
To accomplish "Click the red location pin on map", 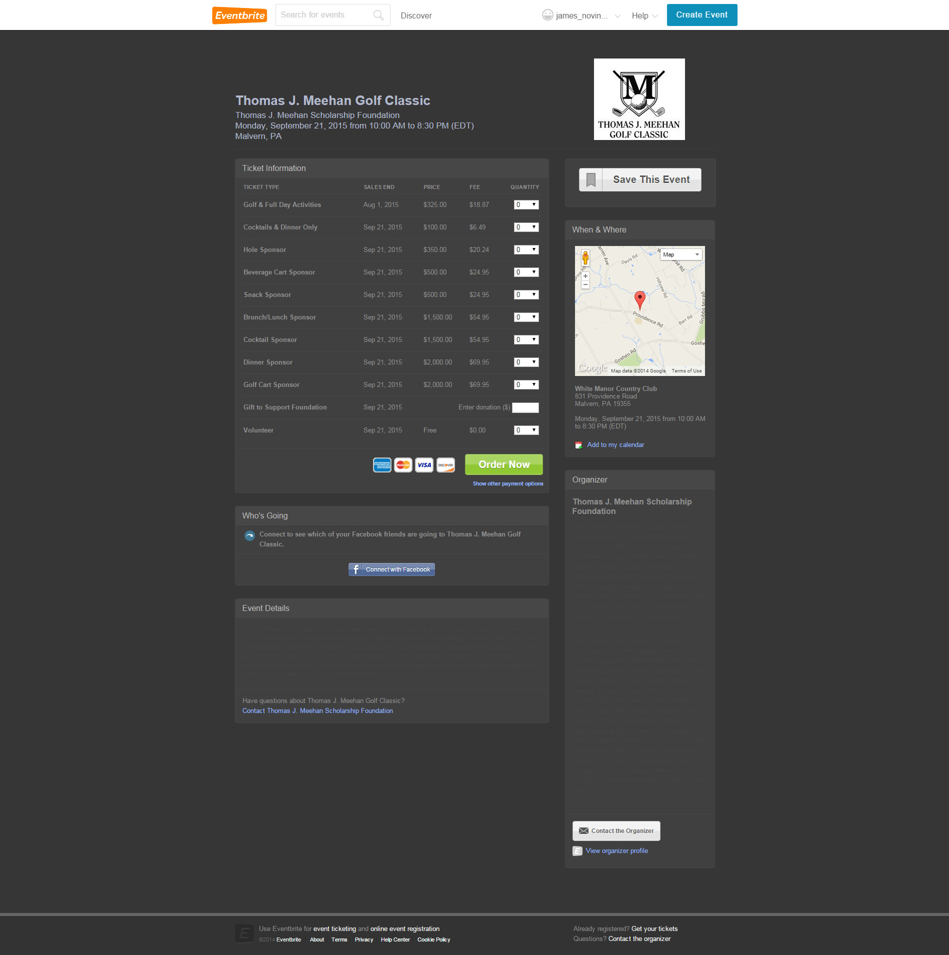I will tap(639, 300).
